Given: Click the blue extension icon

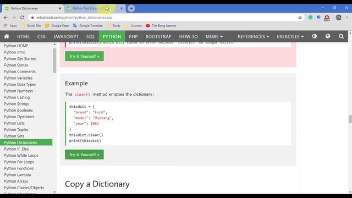Looking at the screenshot, I should coord(318,17).
